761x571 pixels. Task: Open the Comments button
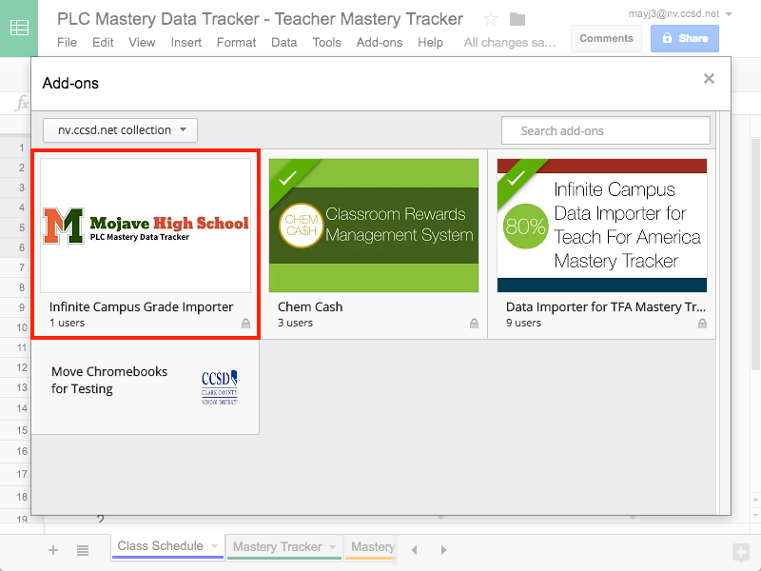606,38
